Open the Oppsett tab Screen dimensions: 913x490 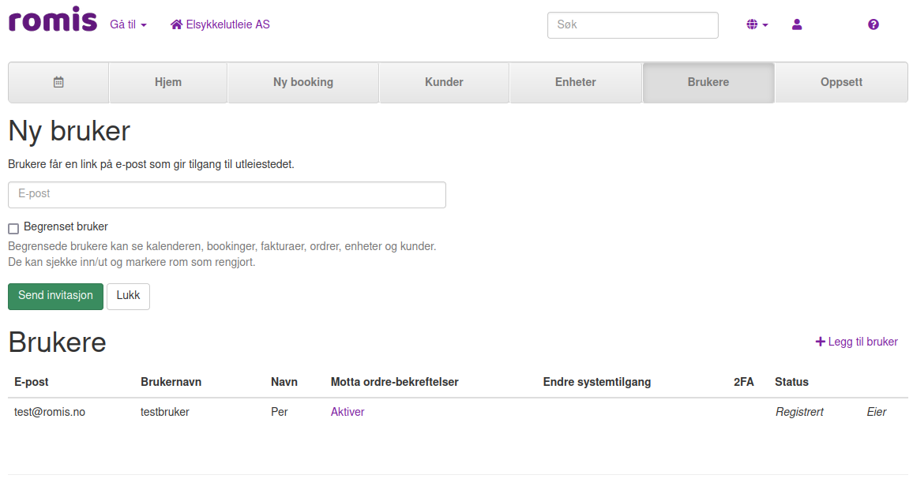[841, 82]
